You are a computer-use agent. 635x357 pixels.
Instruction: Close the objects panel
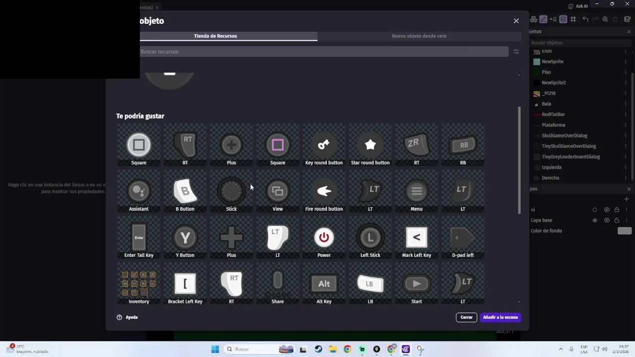[x=629, y=32]
